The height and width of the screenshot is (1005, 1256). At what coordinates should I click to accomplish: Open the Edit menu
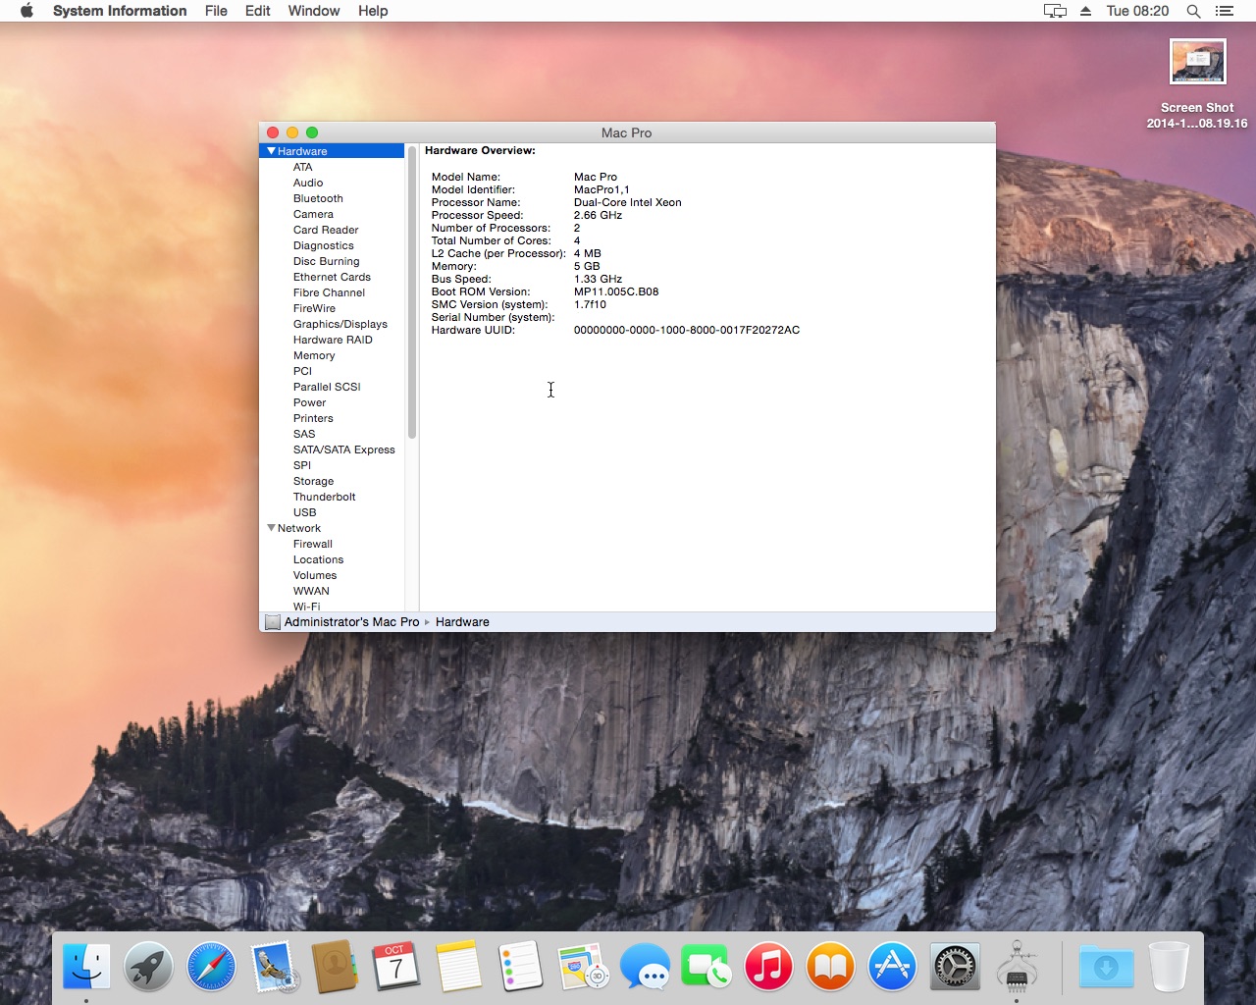click(x=257, y=11)
